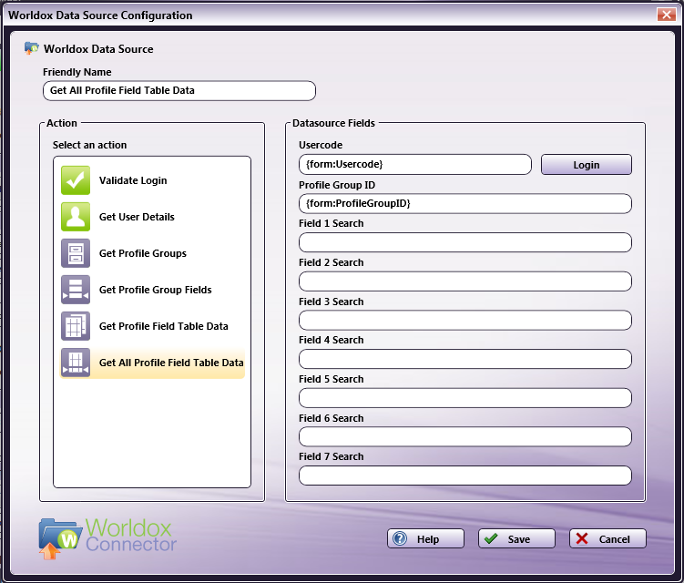Select the Get User Details action label
684x583 pixels.
tap(137, 217)
